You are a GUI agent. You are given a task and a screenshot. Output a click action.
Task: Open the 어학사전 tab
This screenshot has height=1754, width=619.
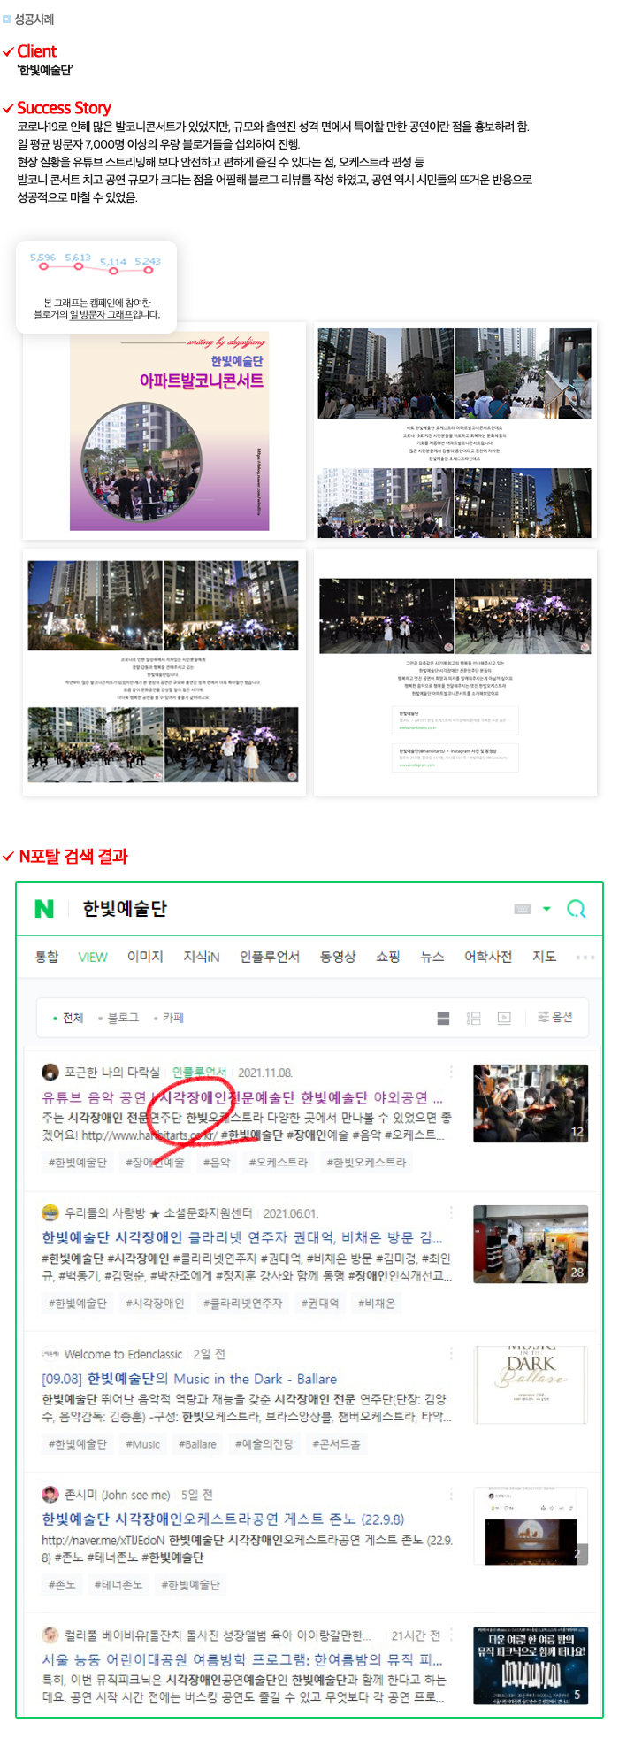pyautogui.click(x=488, y=957)
